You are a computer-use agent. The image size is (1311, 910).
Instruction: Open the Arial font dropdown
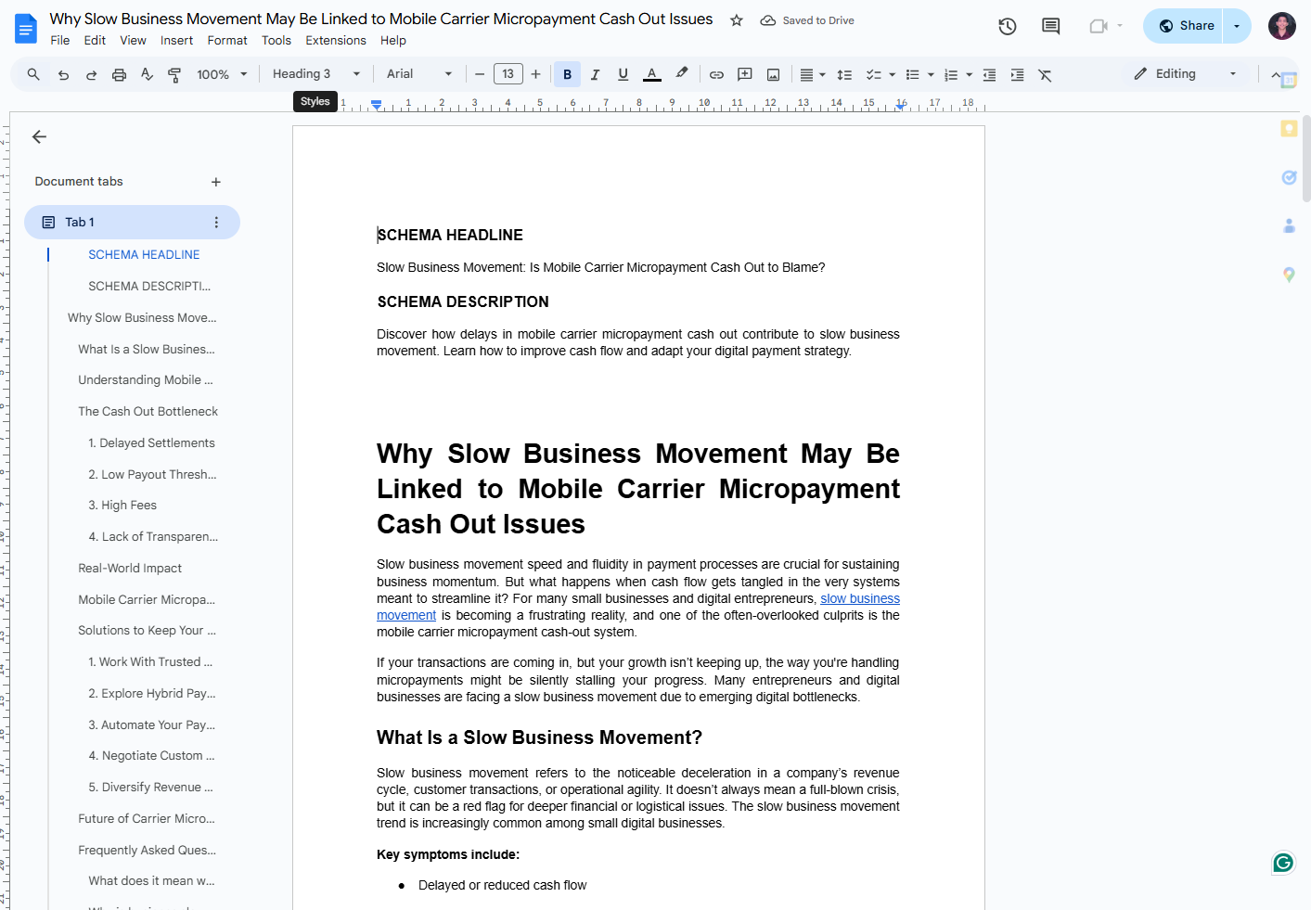pyautogui.click(x=419, y=74)
